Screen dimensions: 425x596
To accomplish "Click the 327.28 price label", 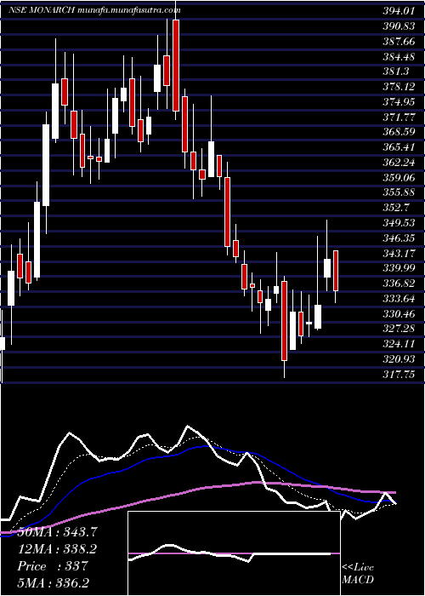I will pyautogui.click(x=398, y=328).
